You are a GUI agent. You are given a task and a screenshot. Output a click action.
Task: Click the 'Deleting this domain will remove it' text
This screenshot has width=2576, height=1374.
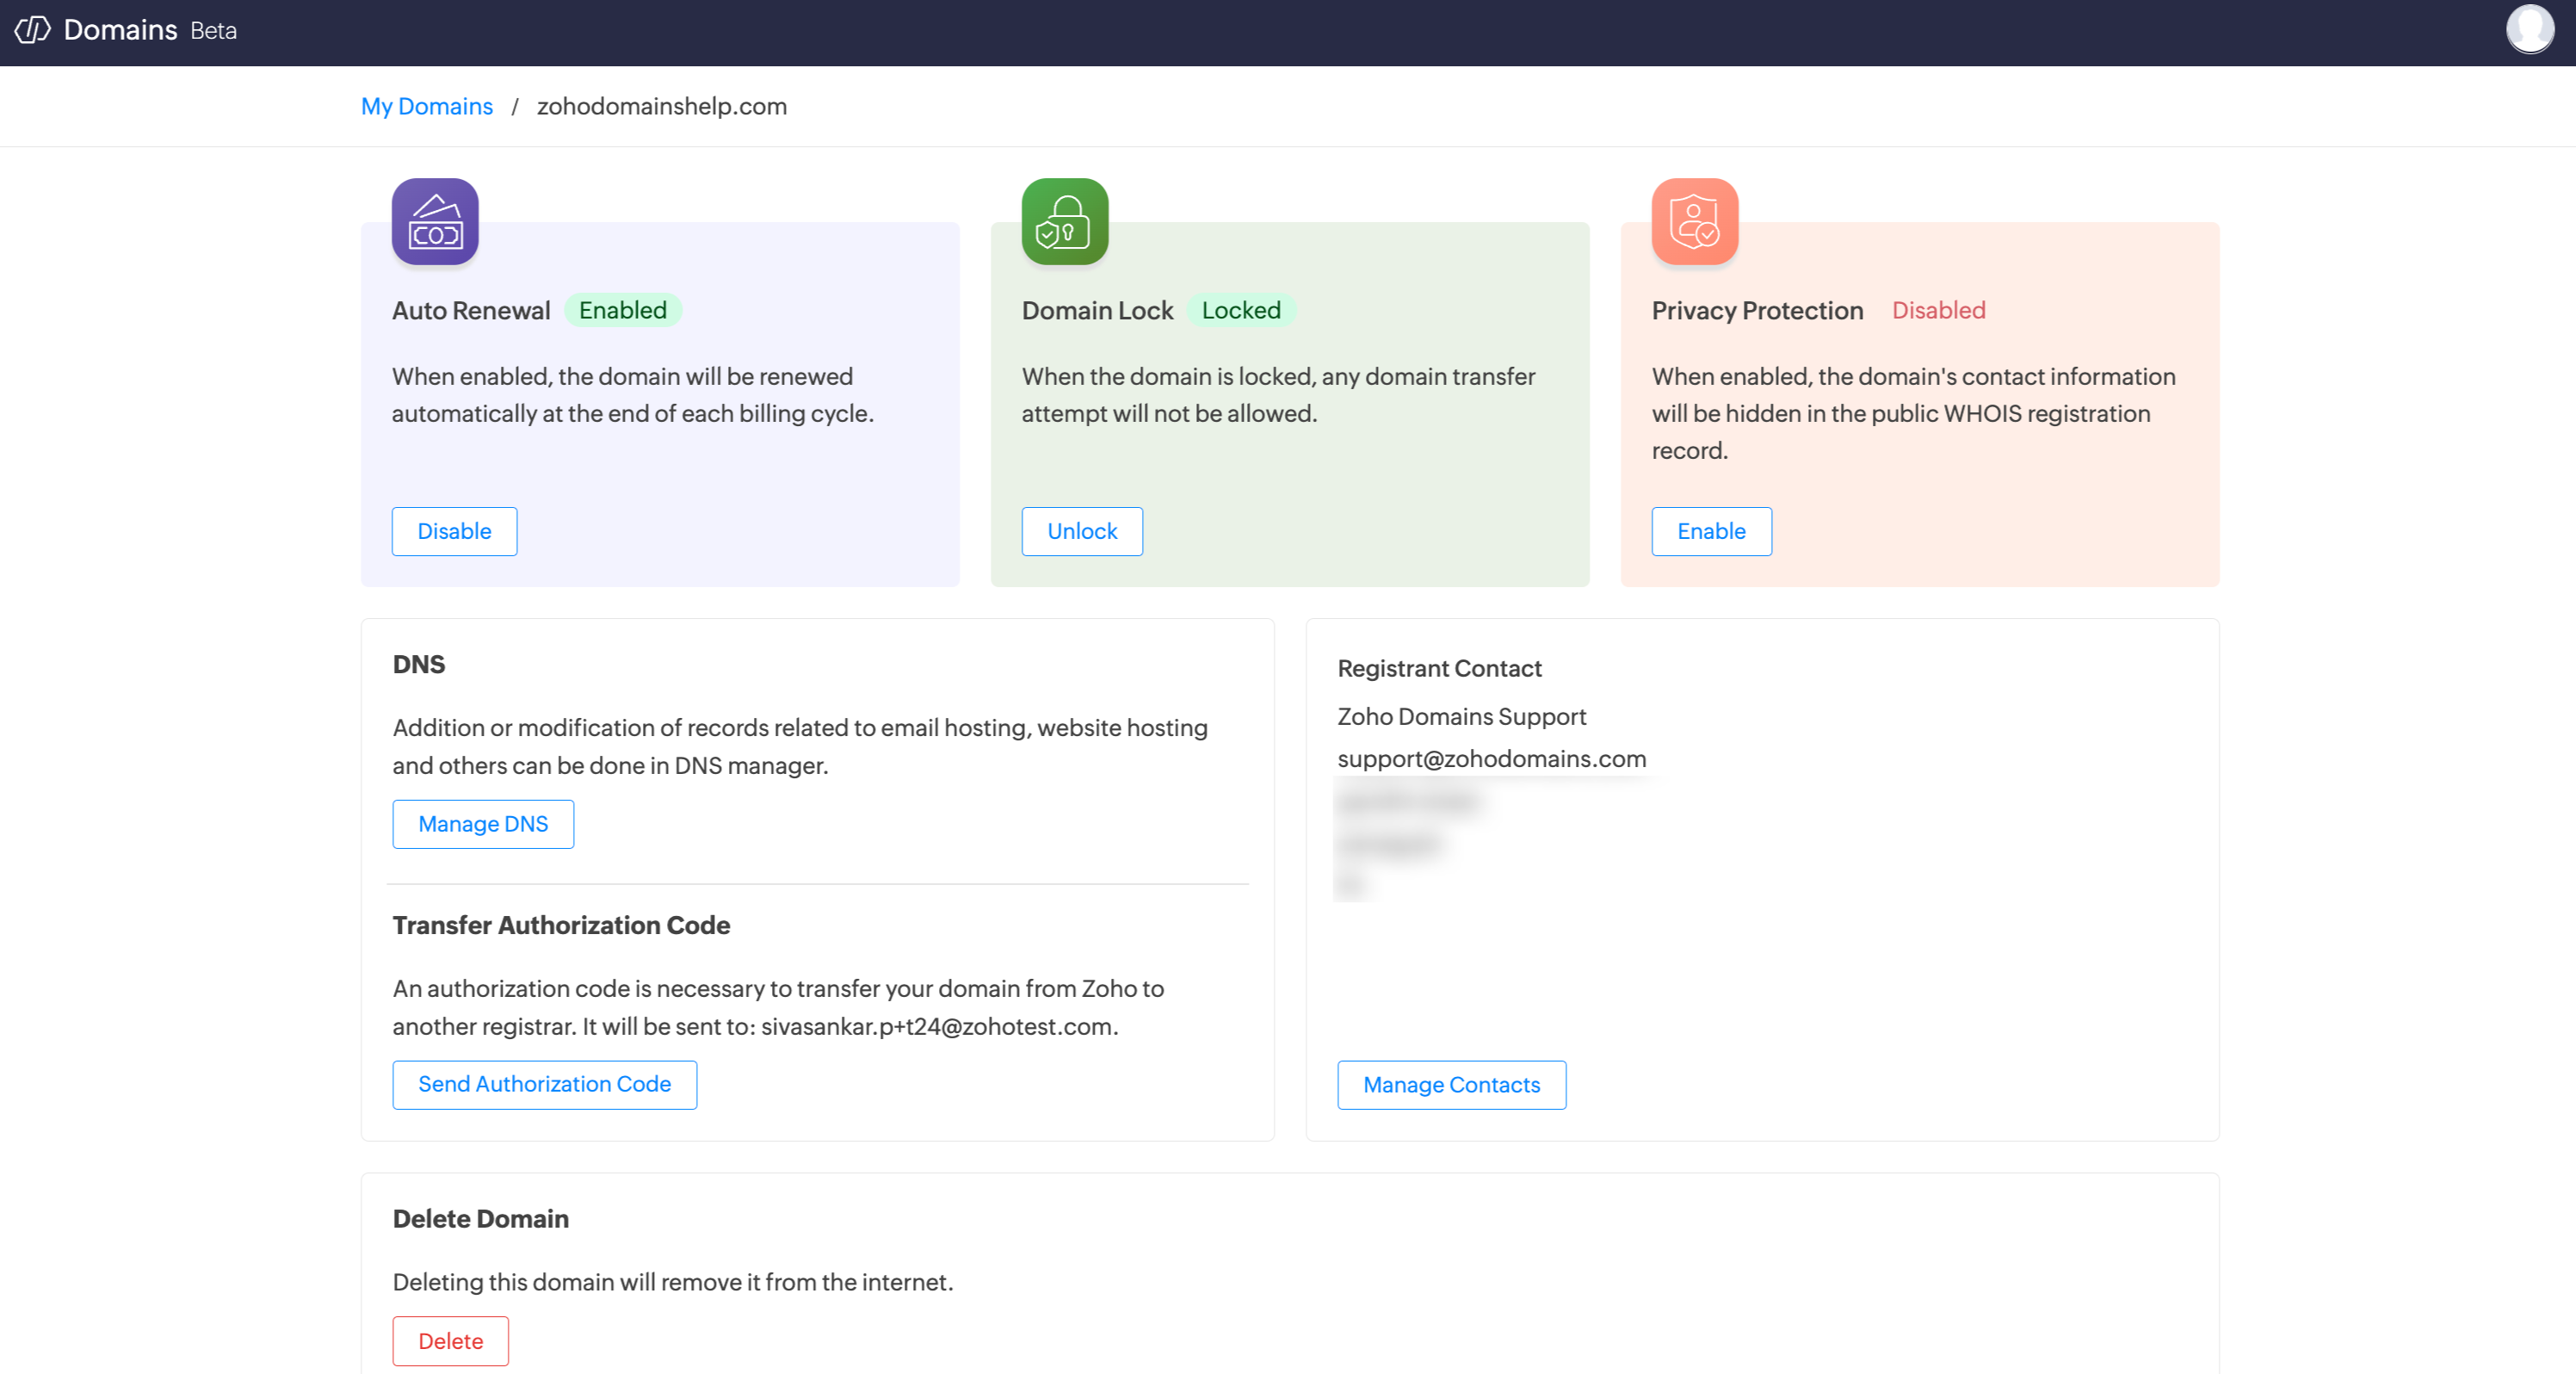point(673,1282)
